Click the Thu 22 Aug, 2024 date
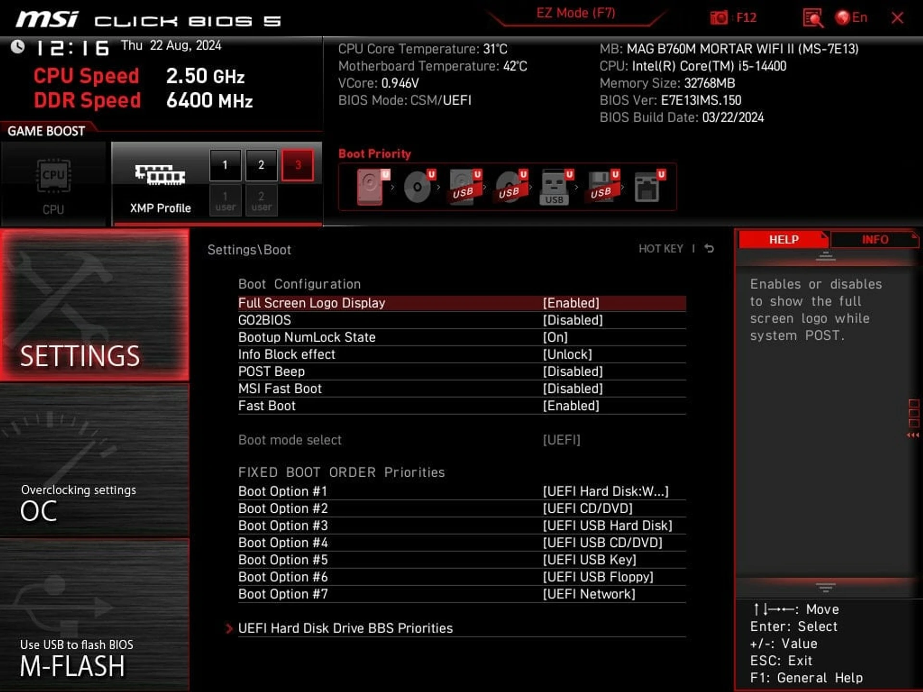This screenshot has height=692, width=923. coord(171,46)
